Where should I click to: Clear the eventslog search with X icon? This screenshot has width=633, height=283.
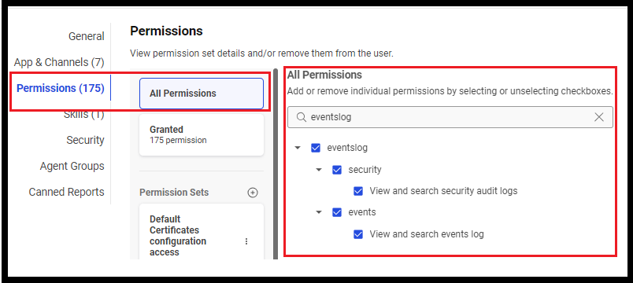pos(599,117)
